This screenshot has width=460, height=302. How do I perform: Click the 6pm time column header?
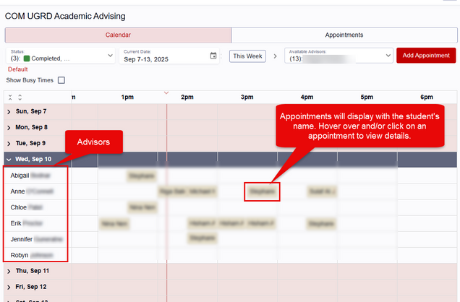(x=427, y=97)
